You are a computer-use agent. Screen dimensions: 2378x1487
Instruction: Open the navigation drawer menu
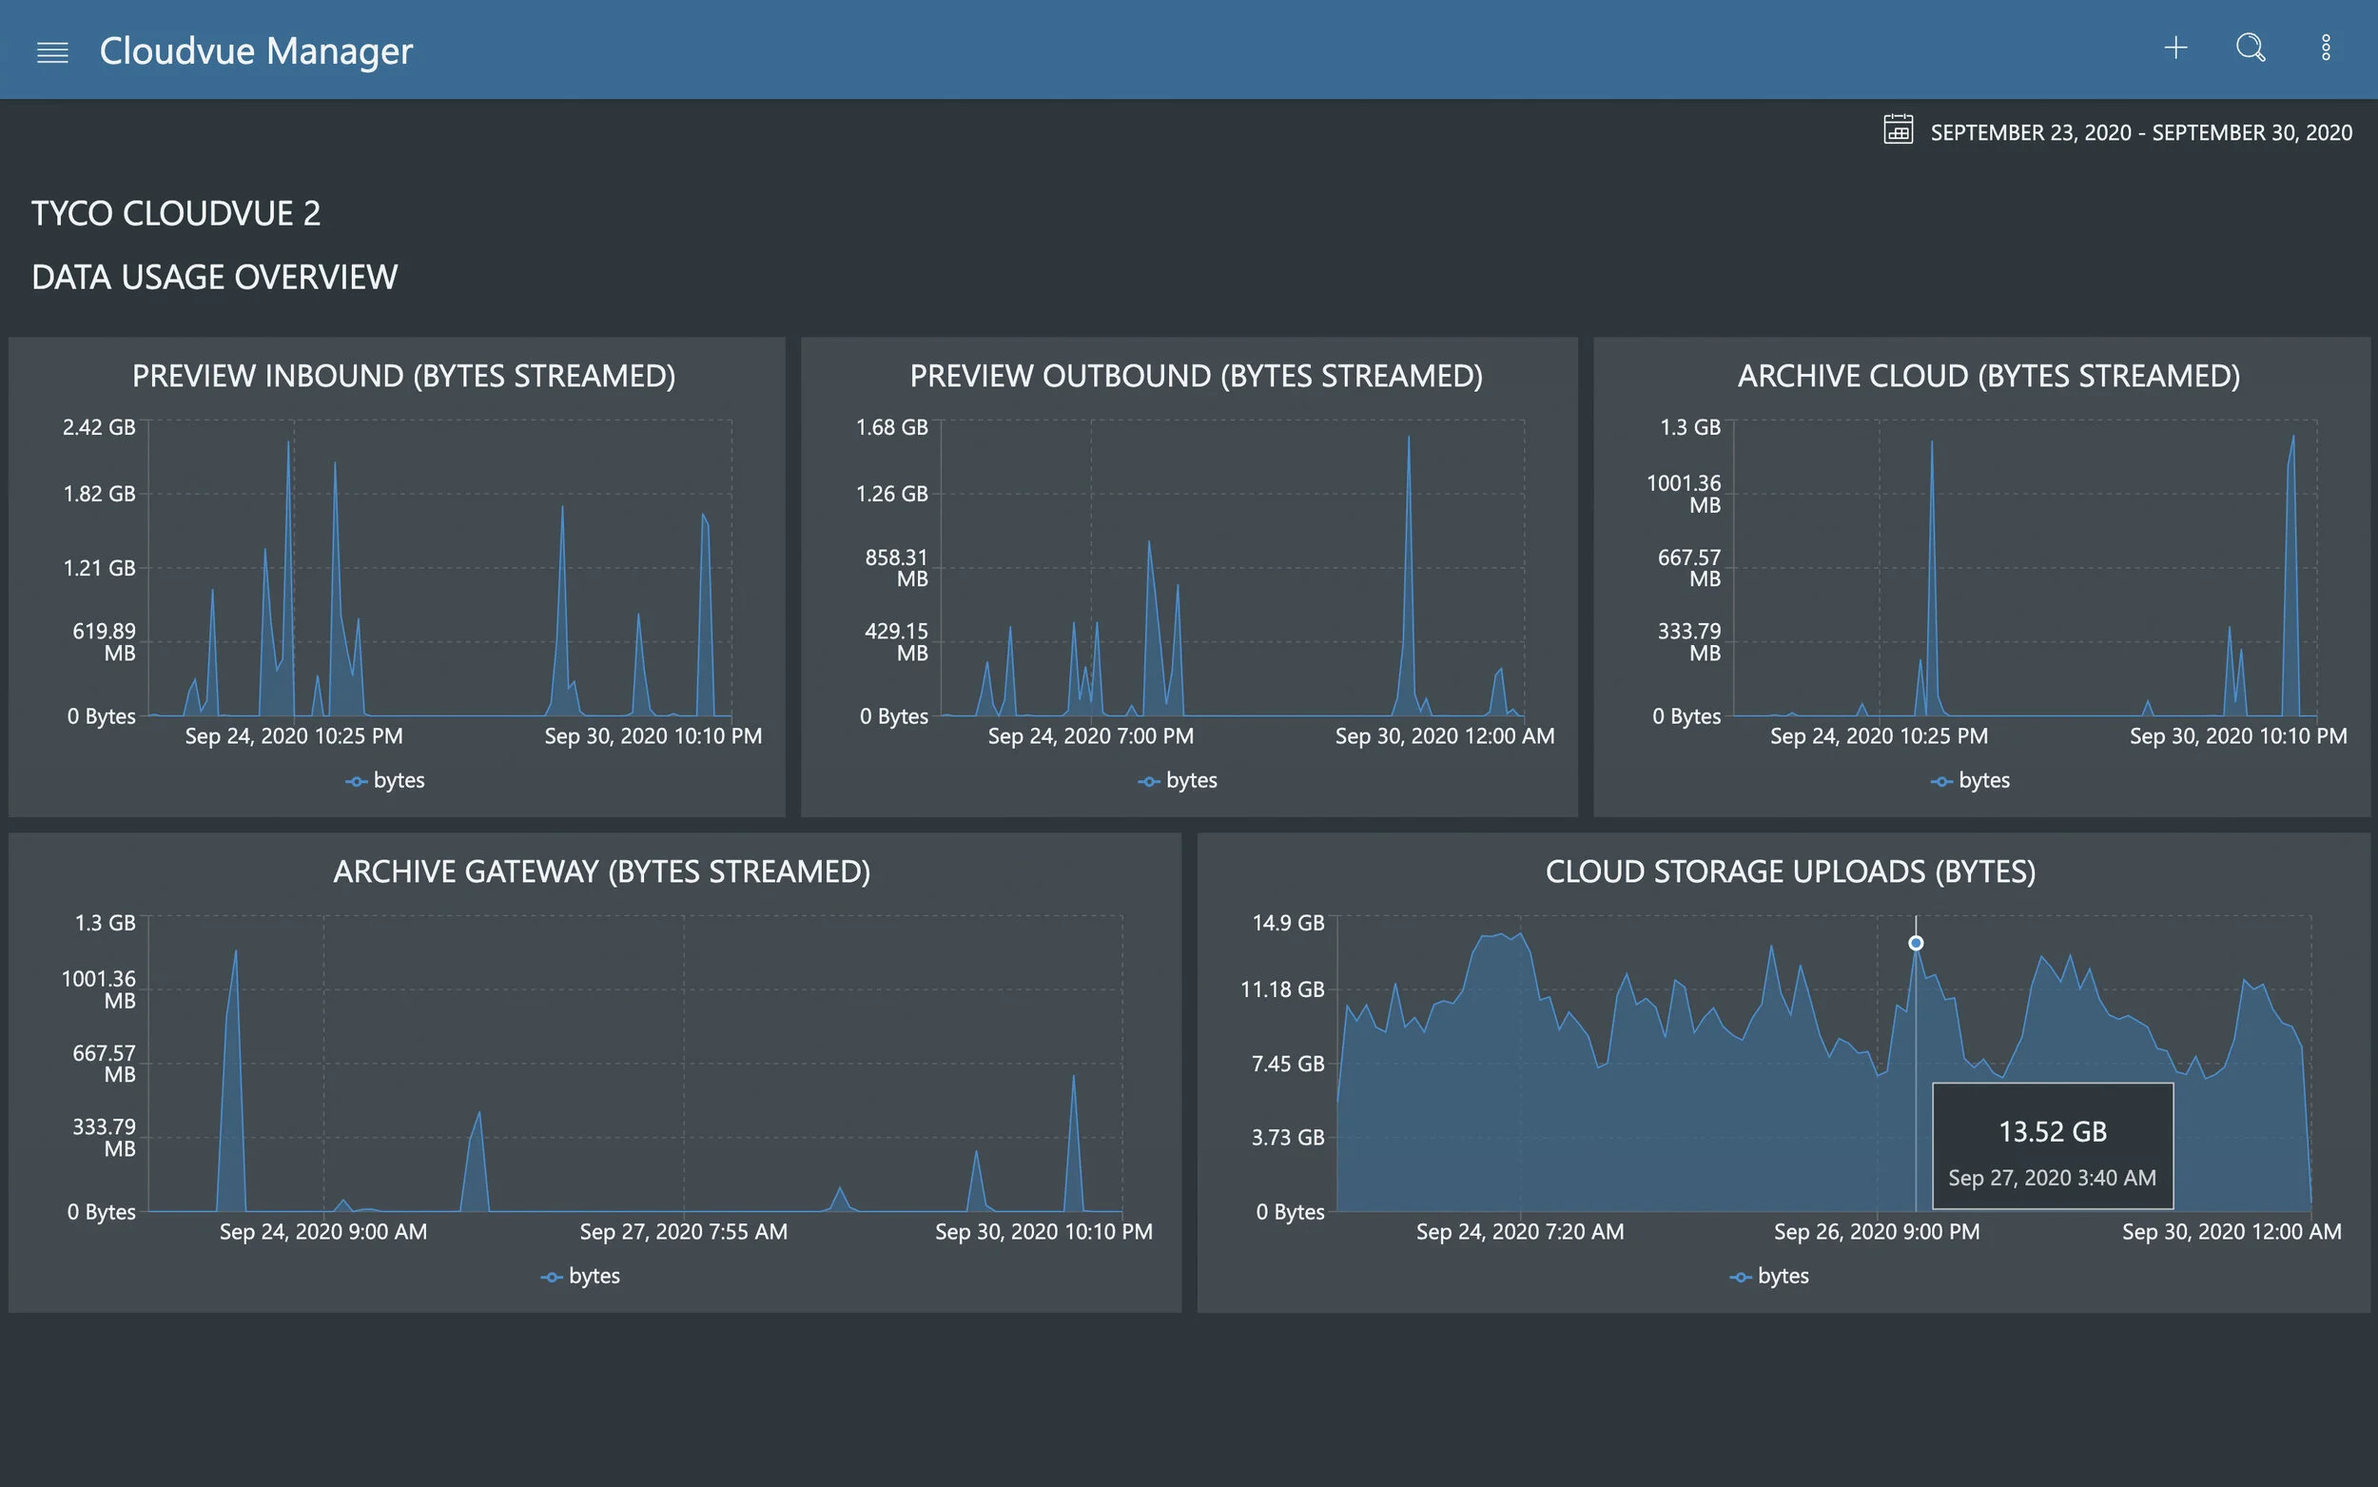(52, 49)
